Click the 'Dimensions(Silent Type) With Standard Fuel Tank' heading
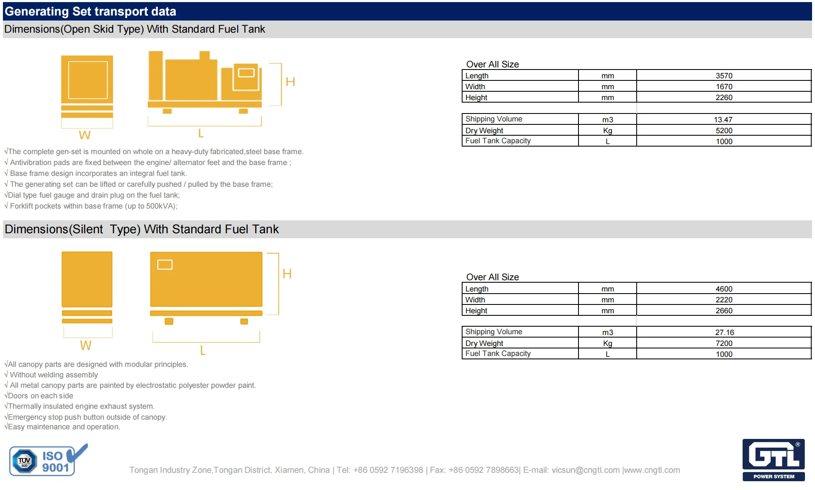Viewport: 815px width, 490px height. pos(141,229)
